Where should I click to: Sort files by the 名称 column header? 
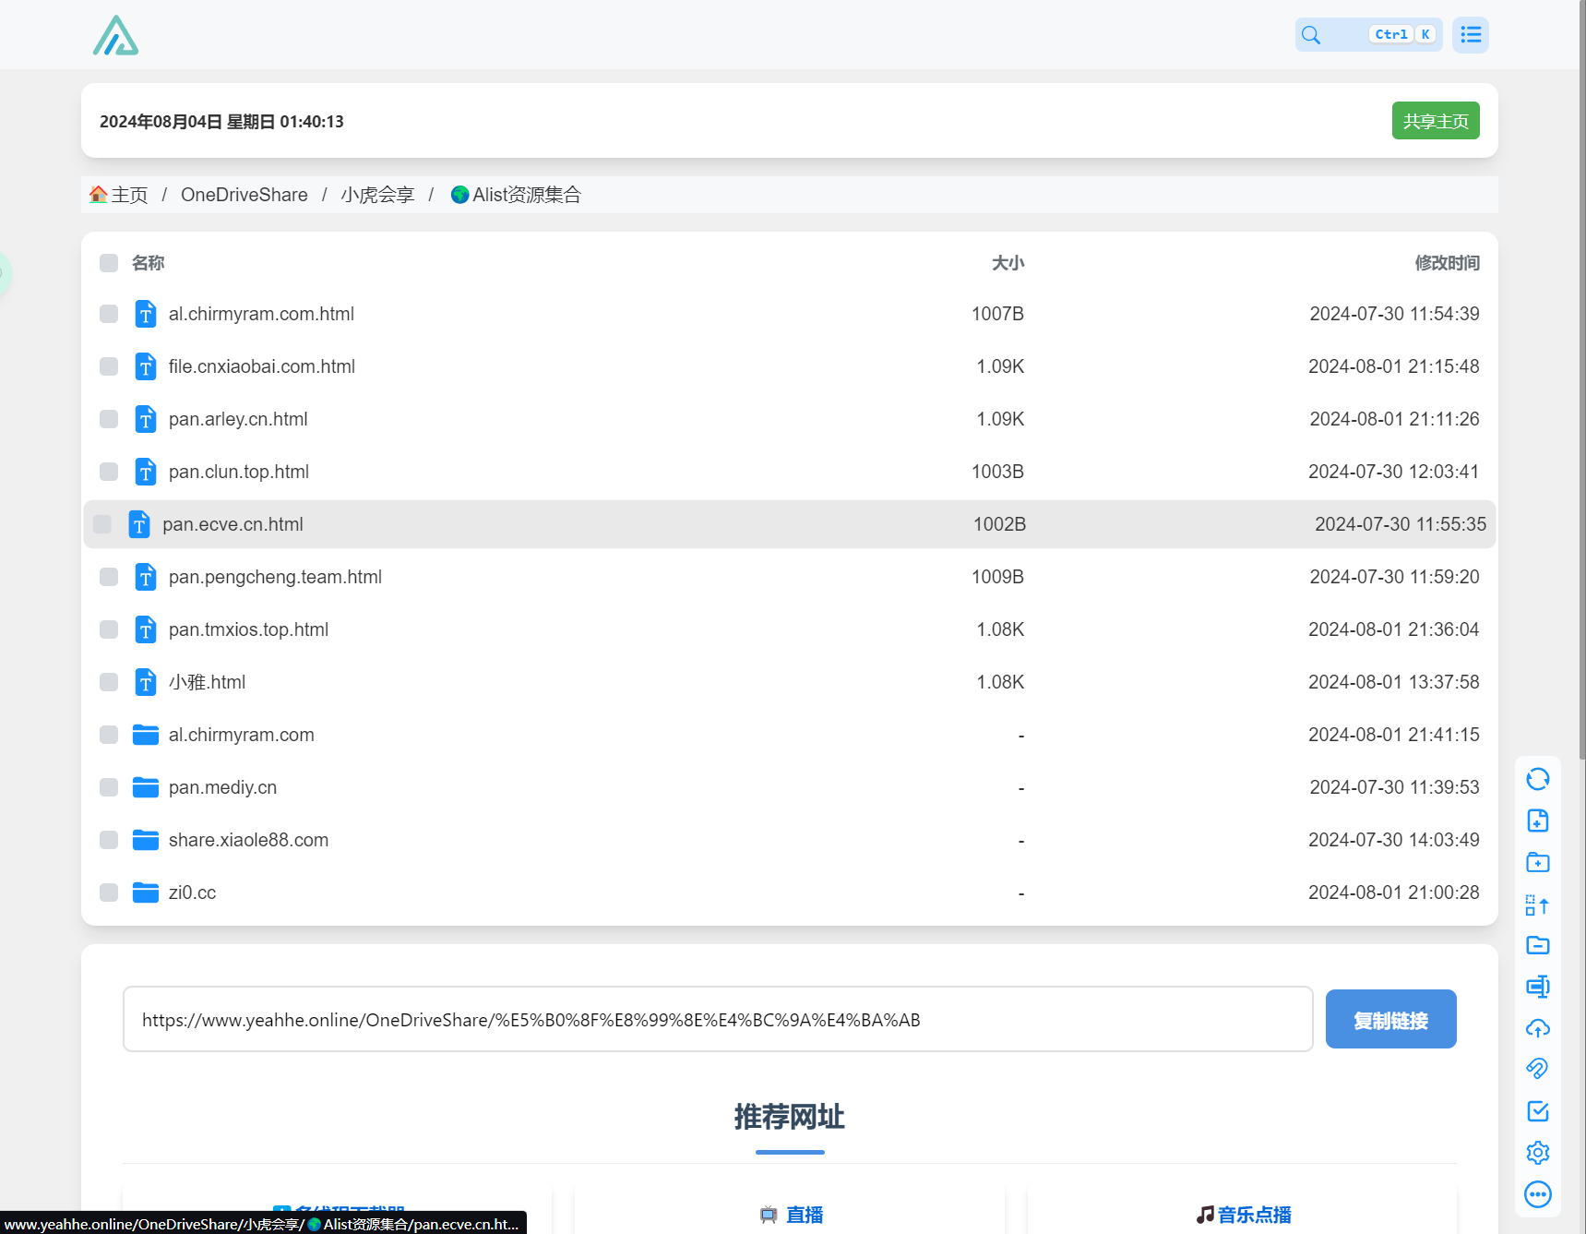coord(148,263)
